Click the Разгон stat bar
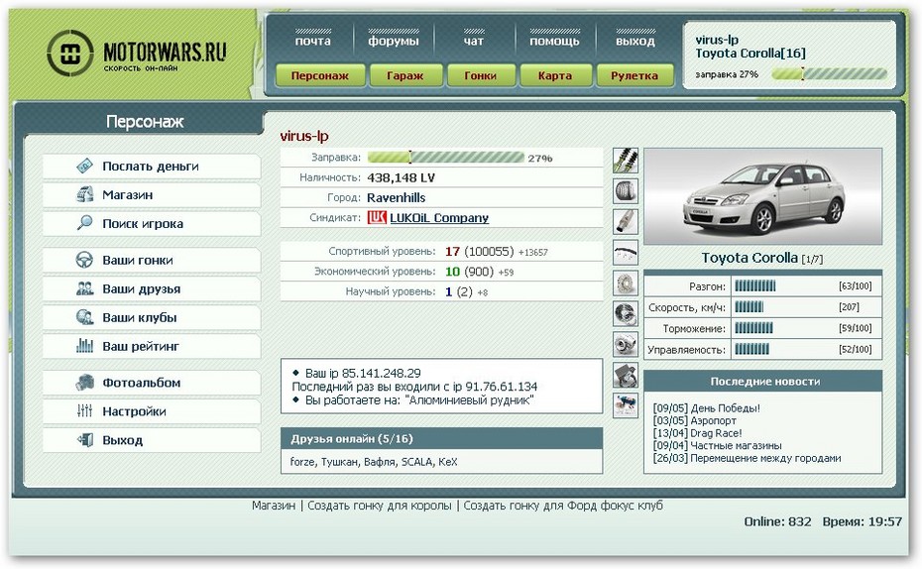 click(755, 286)
